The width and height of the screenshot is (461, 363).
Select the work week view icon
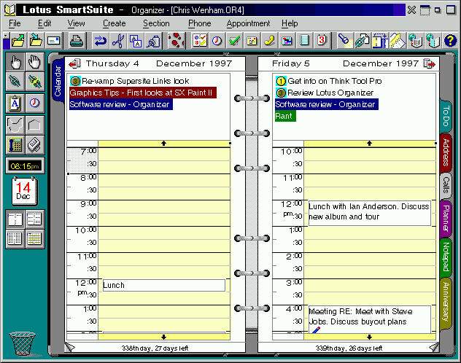35,219
